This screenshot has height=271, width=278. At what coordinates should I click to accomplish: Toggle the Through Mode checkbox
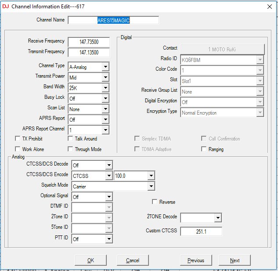click(70, 149)
